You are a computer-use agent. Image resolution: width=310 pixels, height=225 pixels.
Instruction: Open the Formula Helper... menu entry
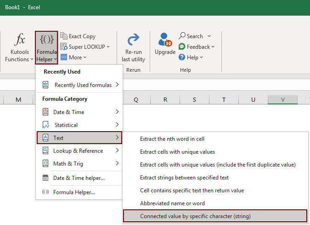[x=79, y=192]
